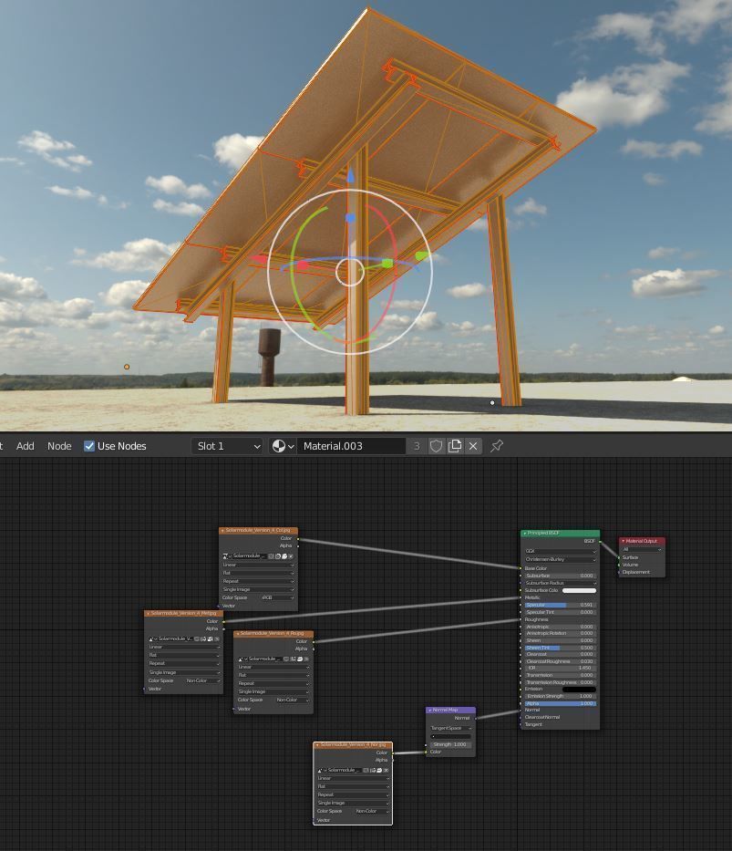
Task: Open image folder icon in the Nor.jpg node
Action: click(x=379, y=770)
